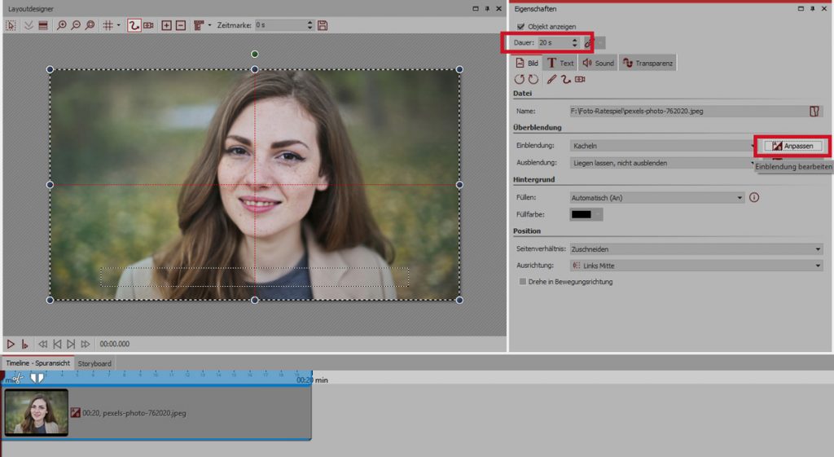Viewport: 834px width, 457px height.
Task: Click the rotate left icon in Eigenschaften
Action: (520, 79)
